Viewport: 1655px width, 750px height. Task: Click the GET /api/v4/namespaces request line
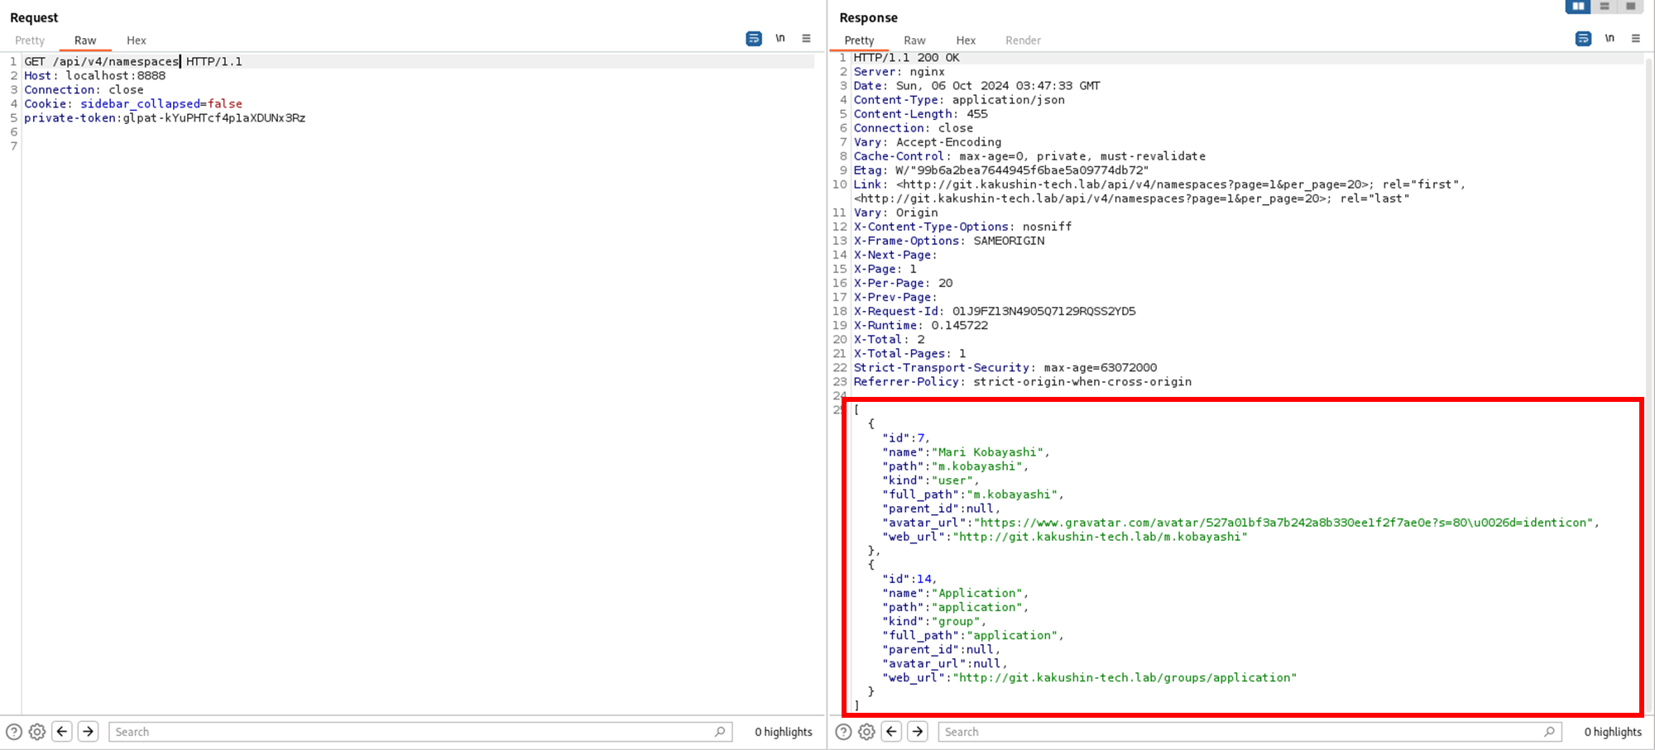tap(133, 61)
